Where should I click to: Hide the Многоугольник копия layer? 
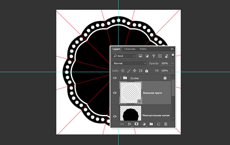115,116
